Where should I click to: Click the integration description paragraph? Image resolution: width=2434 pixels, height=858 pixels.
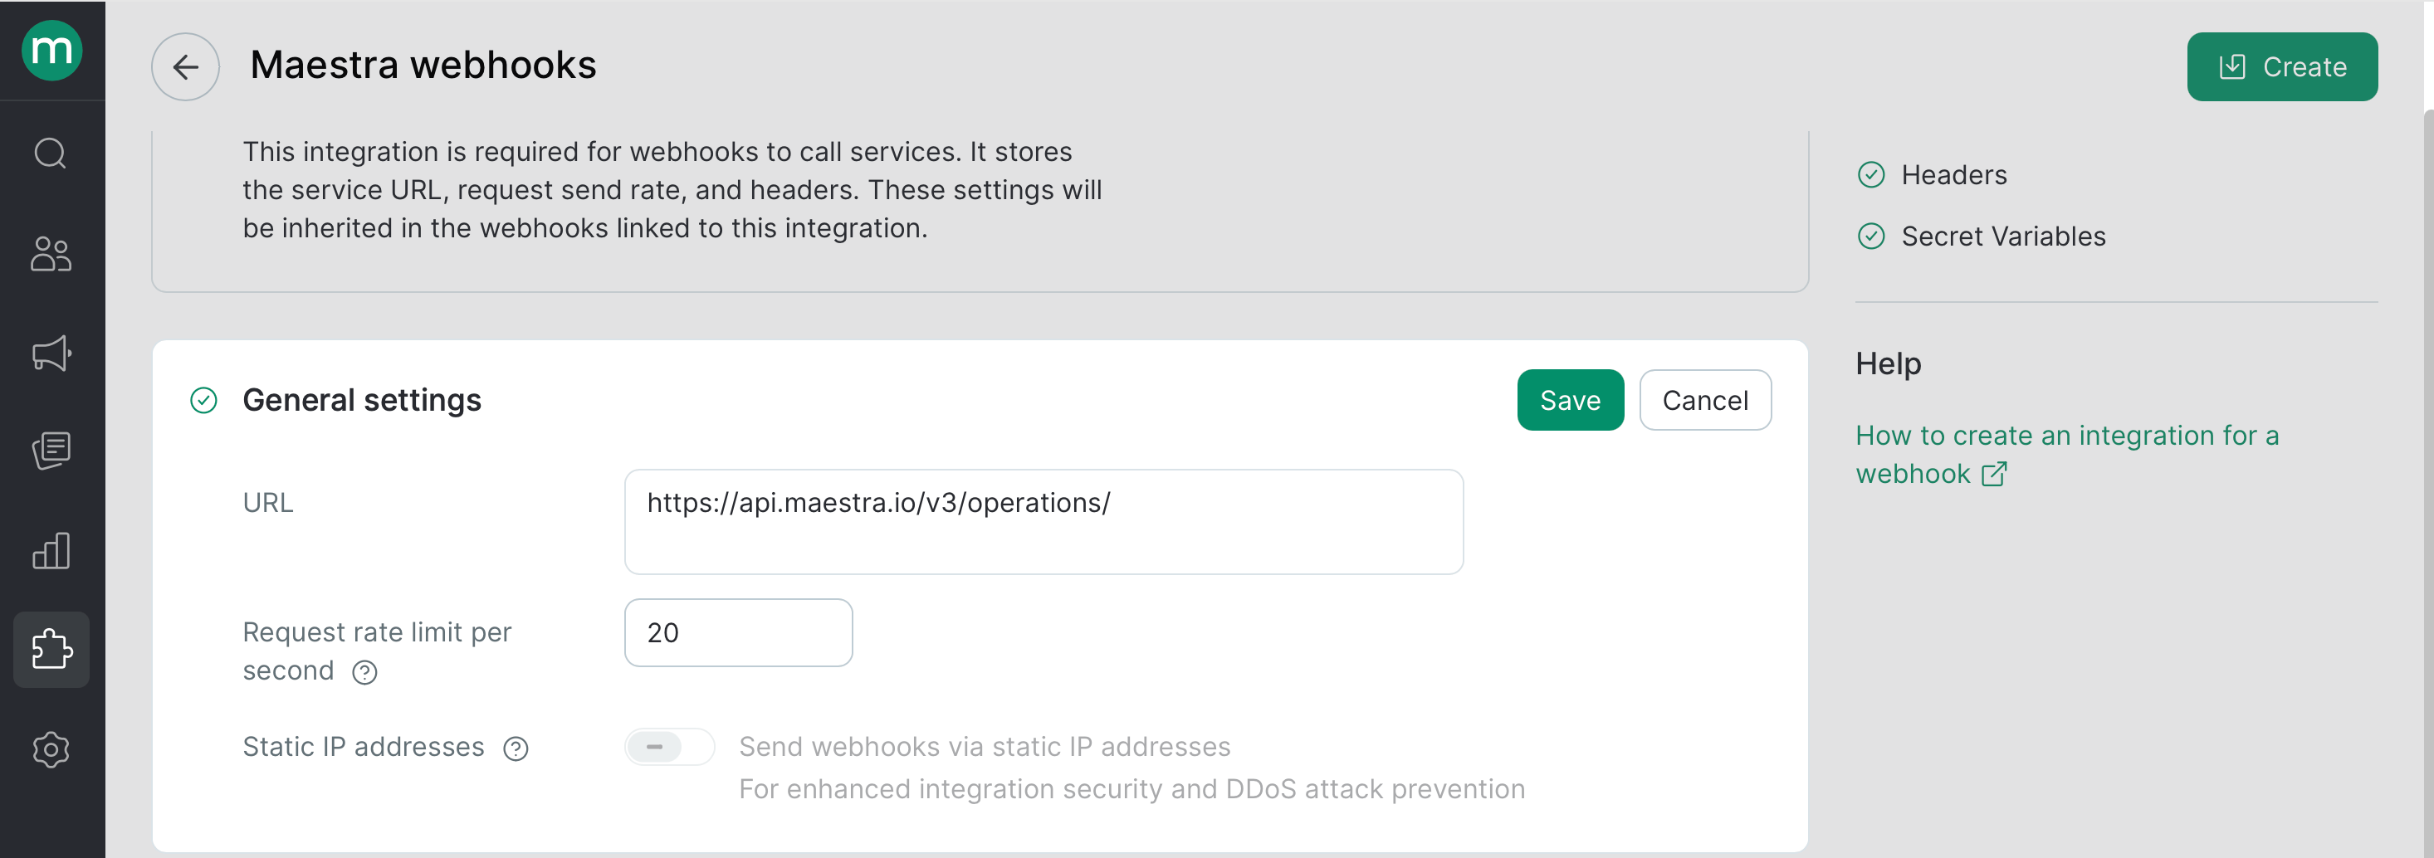tap(672, 190)
